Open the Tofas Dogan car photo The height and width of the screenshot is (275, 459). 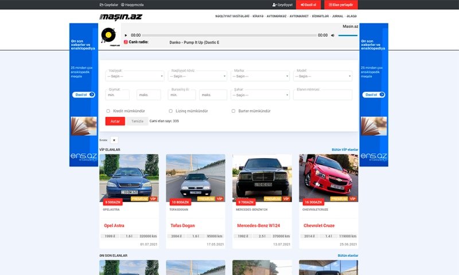[196, 178]
